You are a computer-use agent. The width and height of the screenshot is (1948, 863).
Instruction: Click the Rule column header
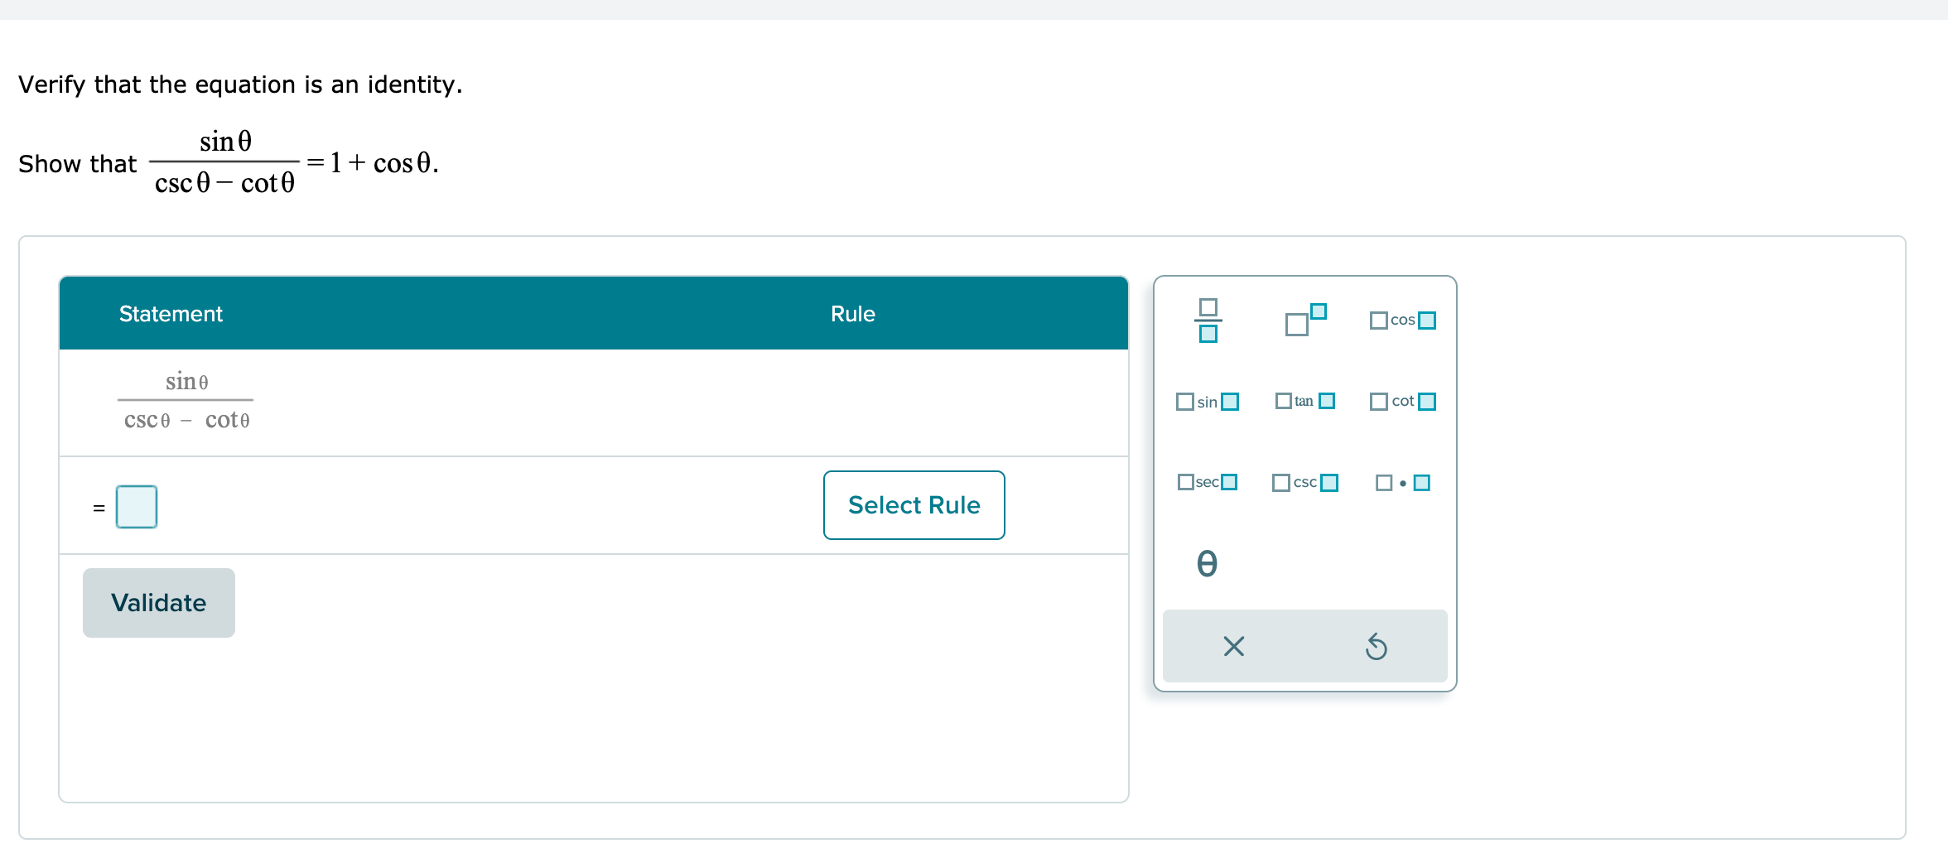(x=853, y=314)
